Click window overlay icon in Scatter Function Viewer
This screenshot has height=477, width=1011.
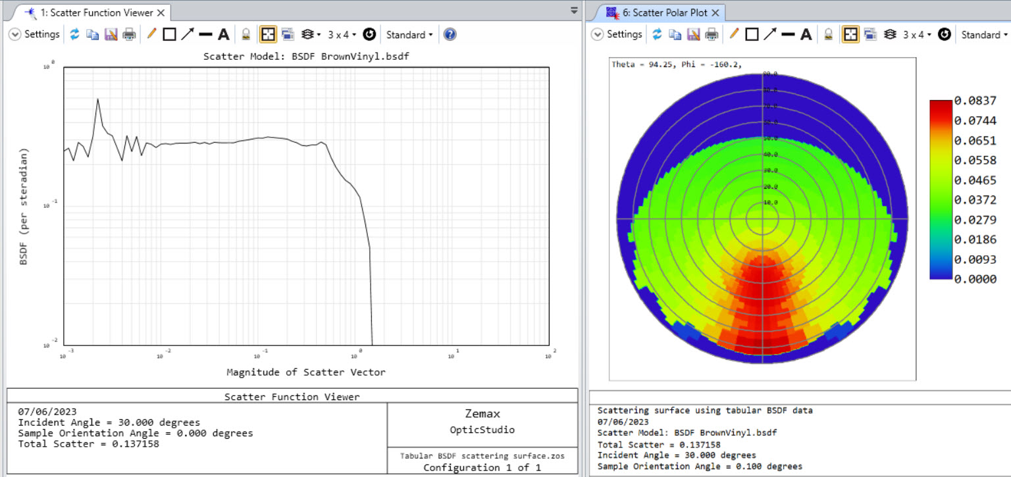pos(288,34)
